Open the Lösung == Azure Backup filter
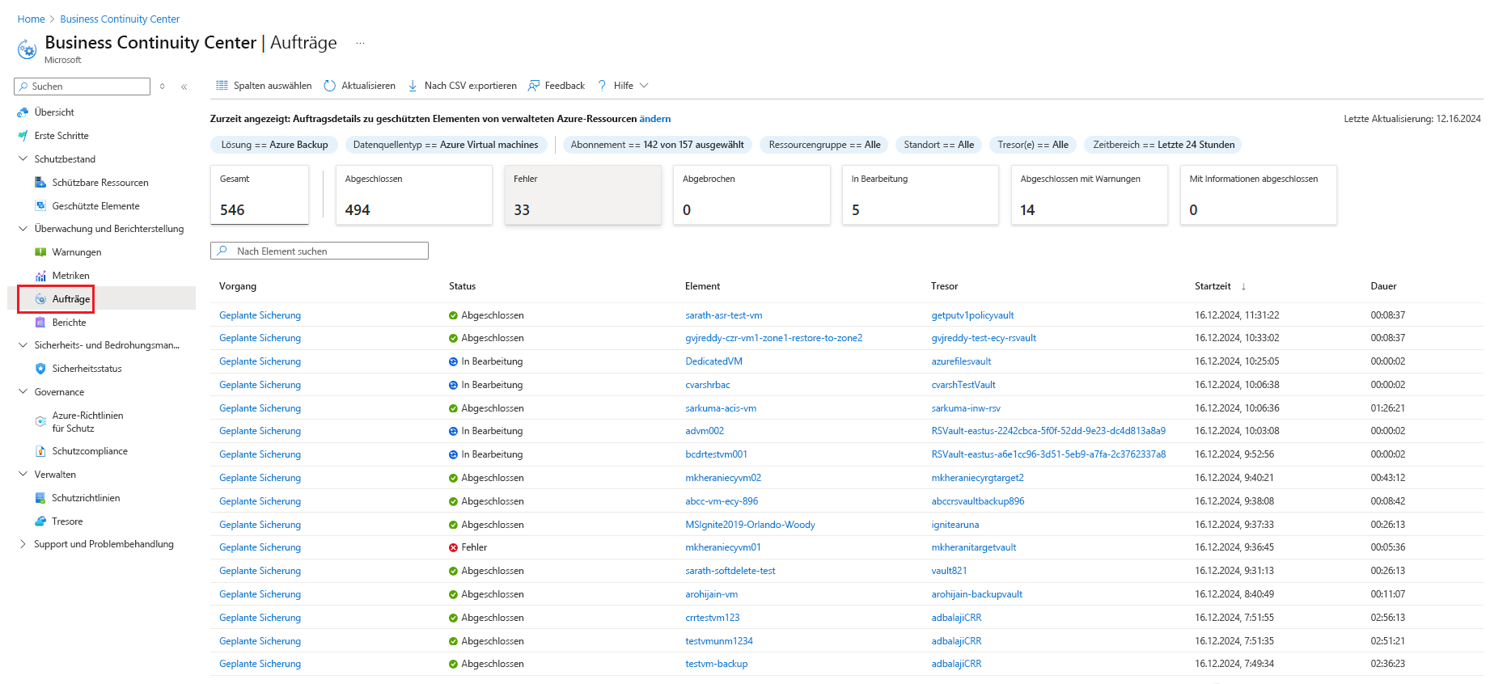1507x684 pixels. 274,145
